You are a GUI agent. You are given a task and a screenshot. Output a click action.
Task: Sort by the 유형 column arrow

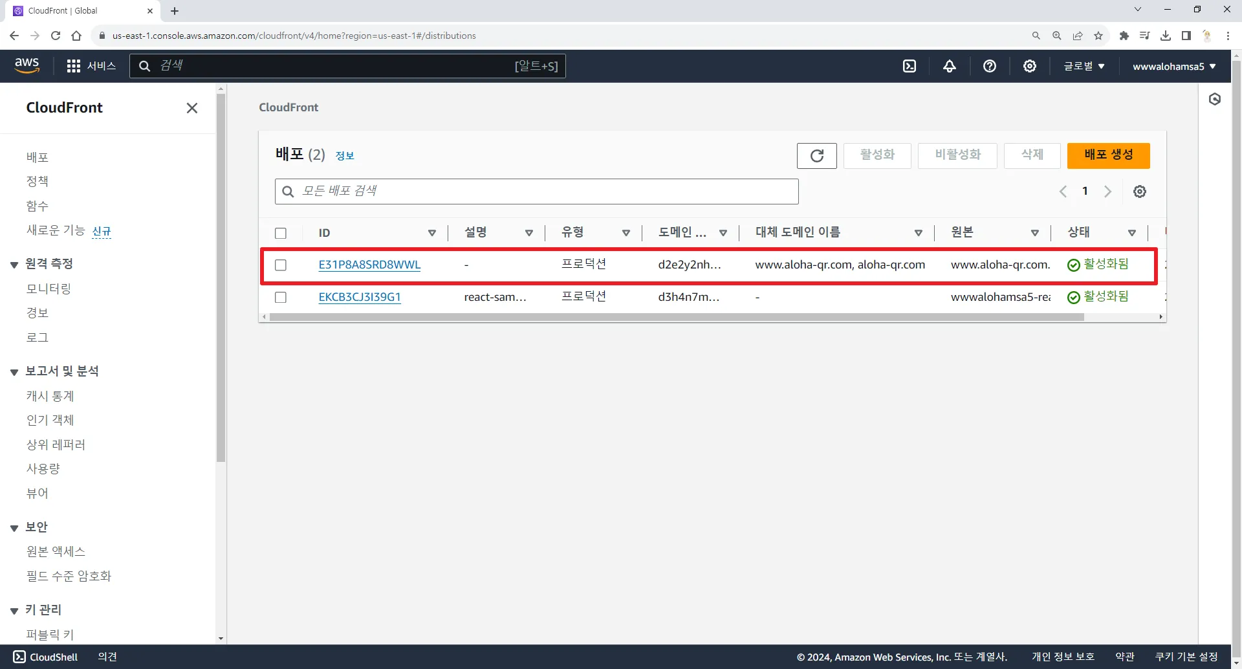click(x=626, y=233)
